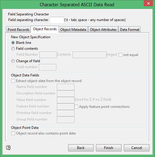Switch to the Point Records tab
The height and width of the screenshot is (157, 155).
18,30
